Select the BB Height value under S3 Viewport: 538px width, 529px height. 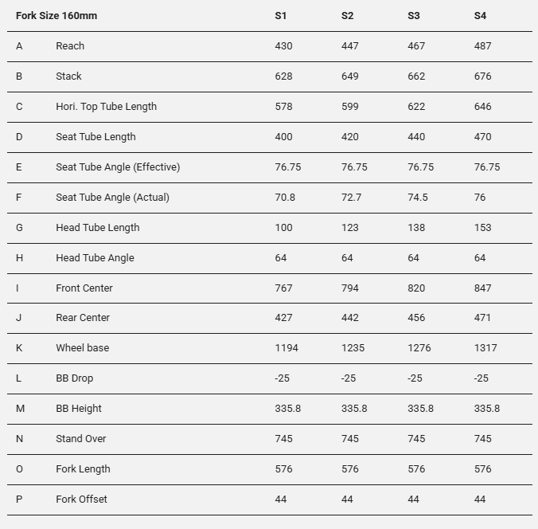click(x=420, y=409)
